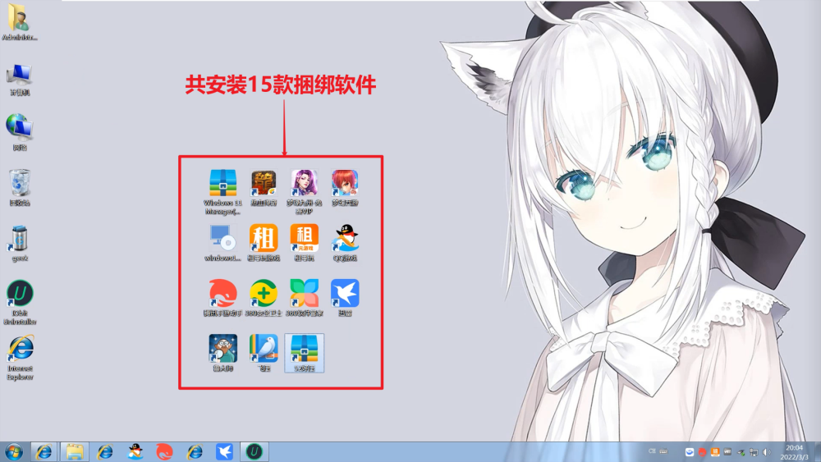Open File Explorer from the taskbar

75,451
